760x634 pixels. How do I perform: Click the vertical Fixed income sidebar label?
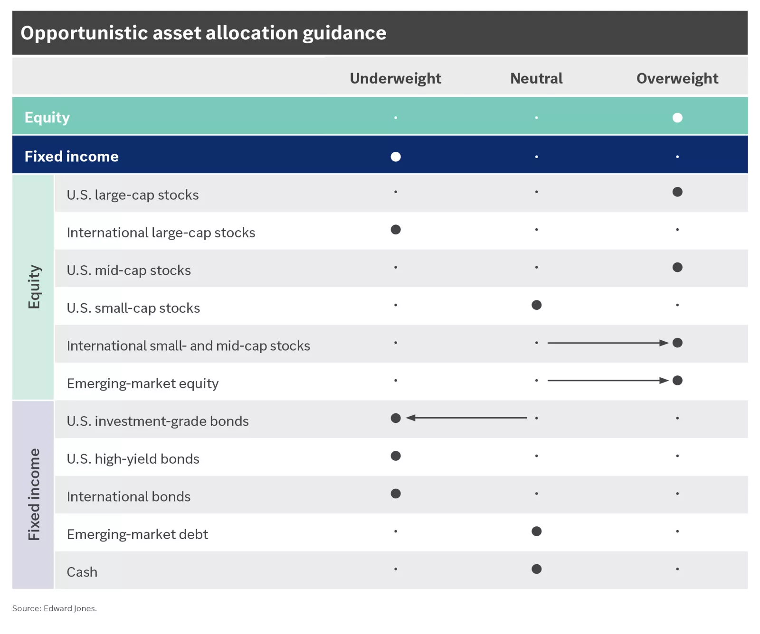point(34,494)
